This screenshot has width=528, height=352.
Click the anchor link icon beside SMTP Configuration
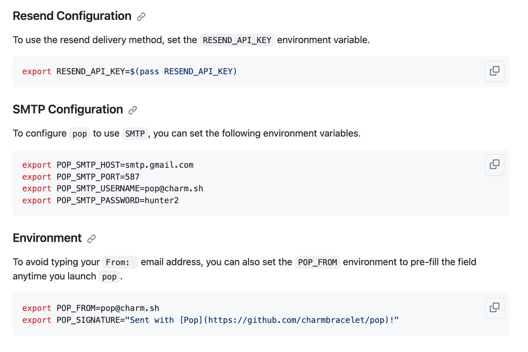tap(133, 110)
